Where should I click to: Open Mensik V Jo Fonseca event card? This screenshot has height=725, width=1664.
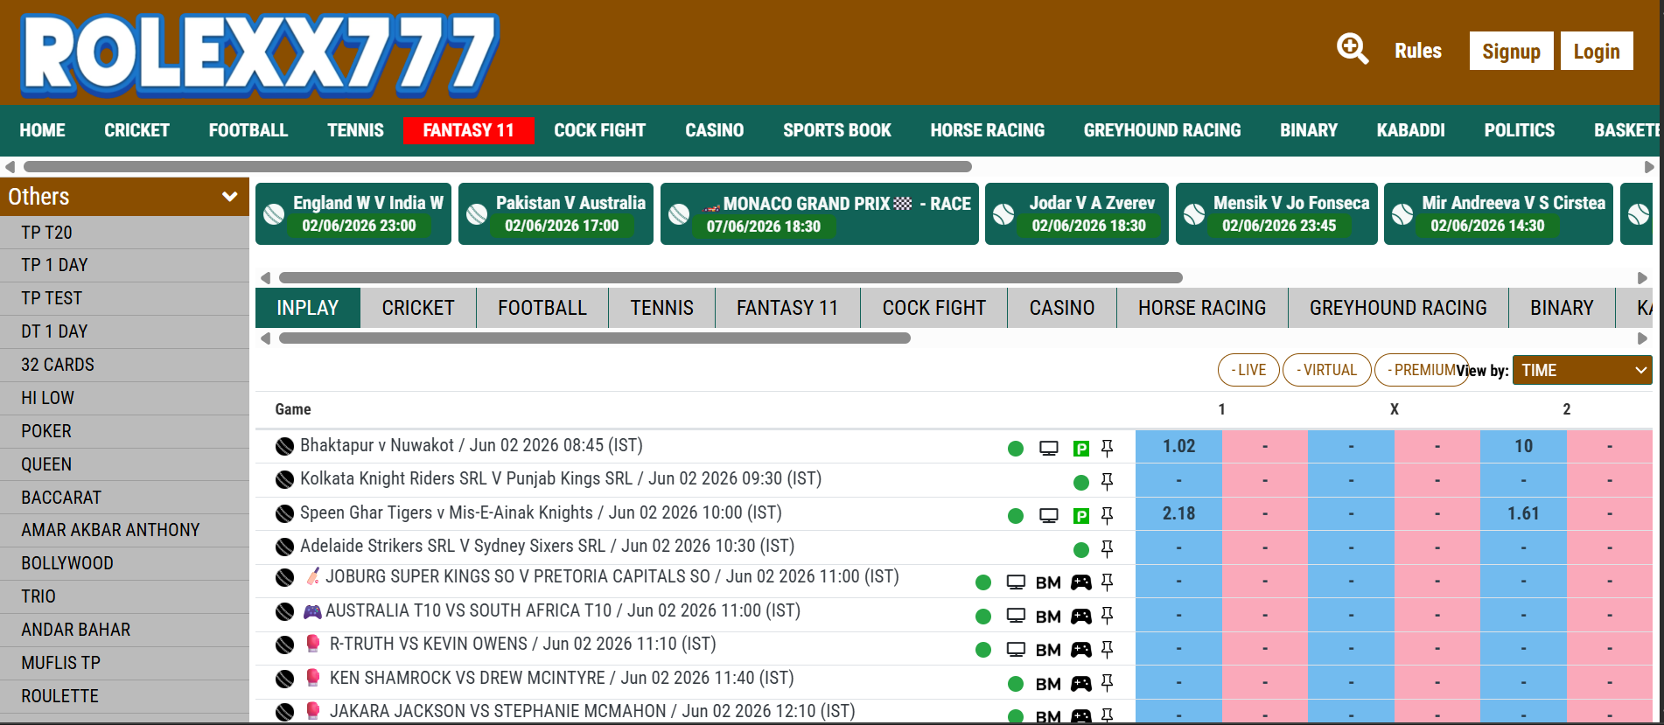1276,213
